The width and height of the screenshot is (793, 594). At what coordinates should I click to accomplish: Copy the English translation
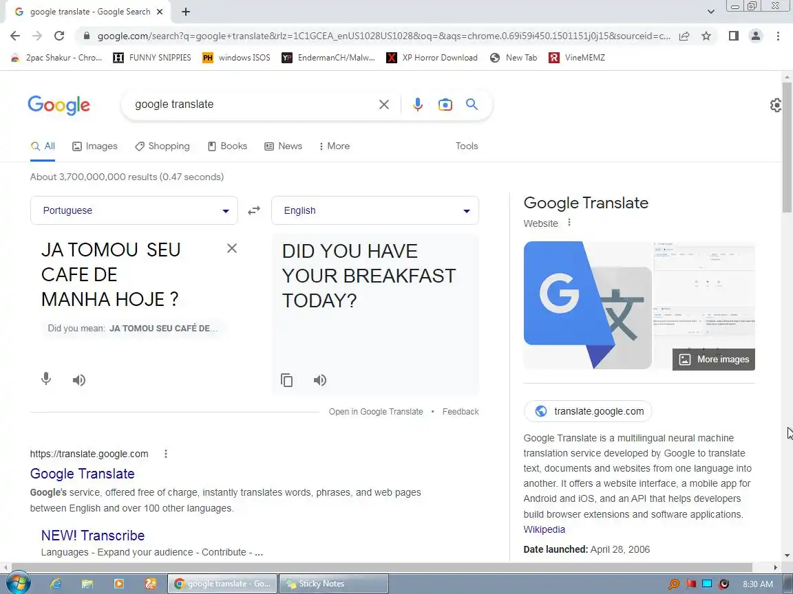point(287,379)
